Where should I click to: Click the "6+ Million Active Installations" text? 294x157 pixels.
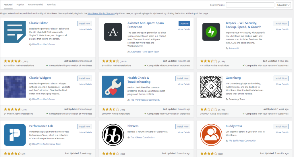coord(117,66)
